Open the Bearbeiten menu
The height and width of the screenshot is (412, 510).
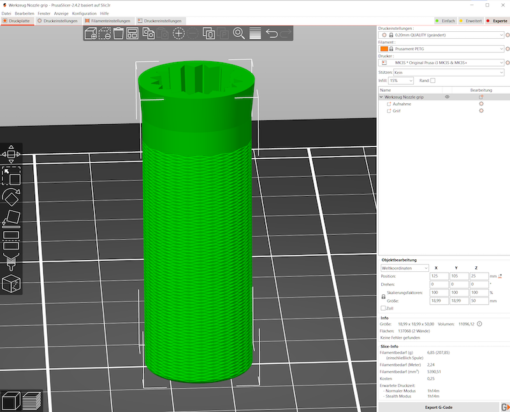[x=24, y=13]
